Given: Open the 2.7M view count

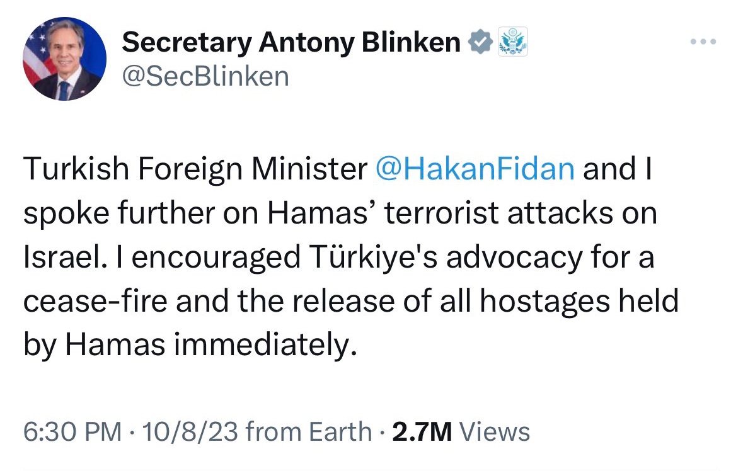Looking at the screenshot, I should tap(422, 432).
